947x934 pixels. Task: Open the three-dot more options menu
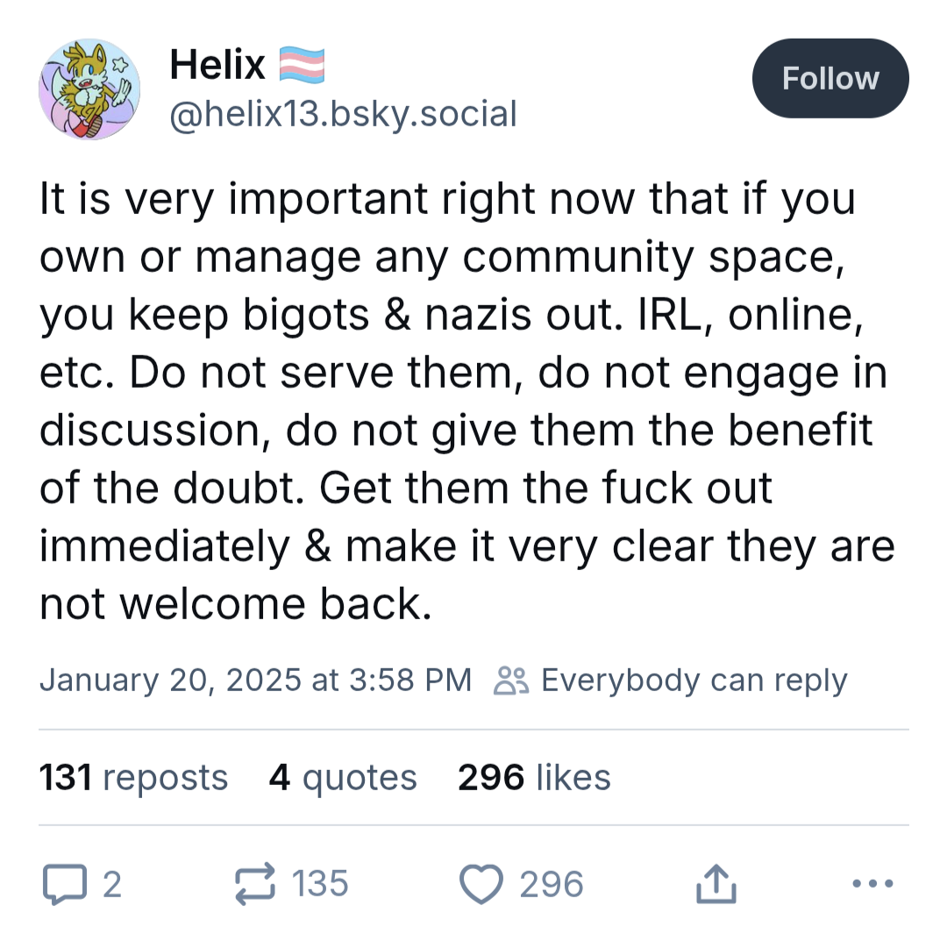pyautogui.click(x=873, y=884)
